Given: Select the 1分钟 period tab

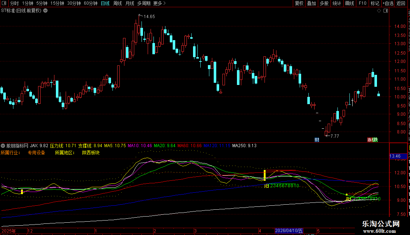Looking at the screenshot, I should [28, 3].
